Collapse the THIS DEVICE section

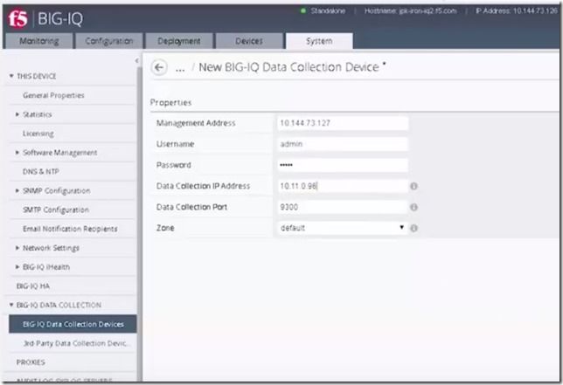11,76
